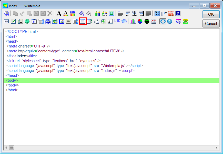Insert a table list view icon
This screenshot has height=154, width=223.
point(83,21)
